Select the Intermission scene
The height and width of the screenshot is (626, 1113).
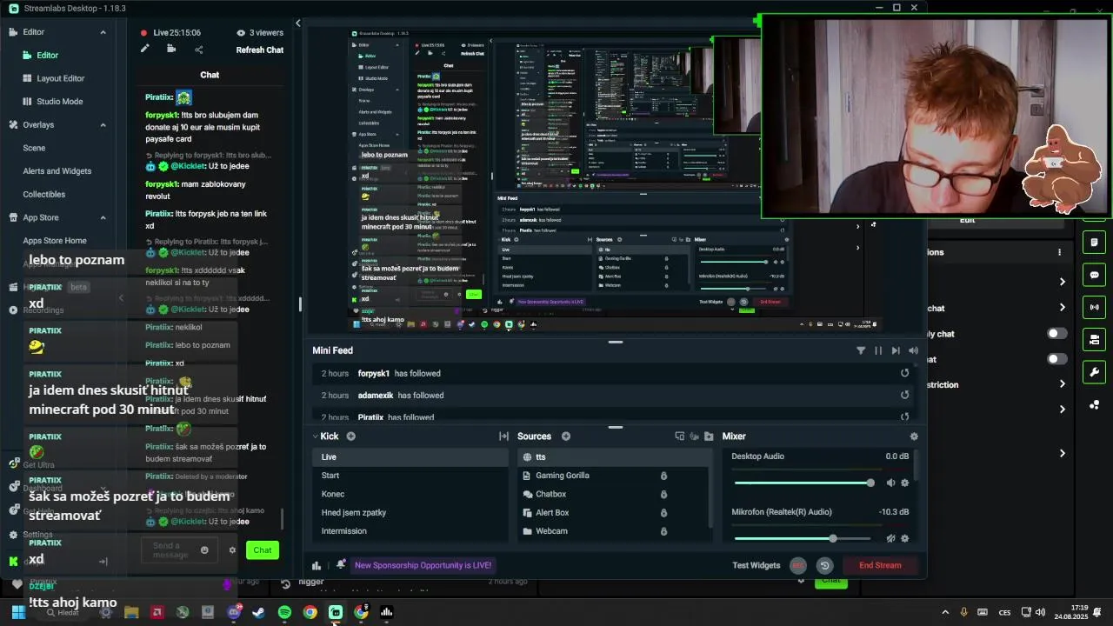[x=410, y=531]
